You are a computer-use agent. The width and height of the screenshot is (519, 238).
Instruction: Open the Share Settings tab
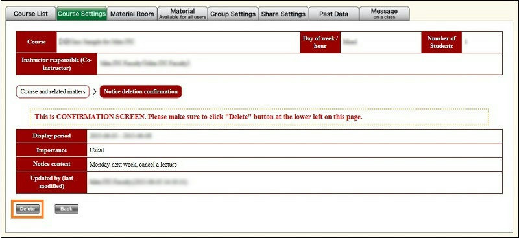coord(284,14)
